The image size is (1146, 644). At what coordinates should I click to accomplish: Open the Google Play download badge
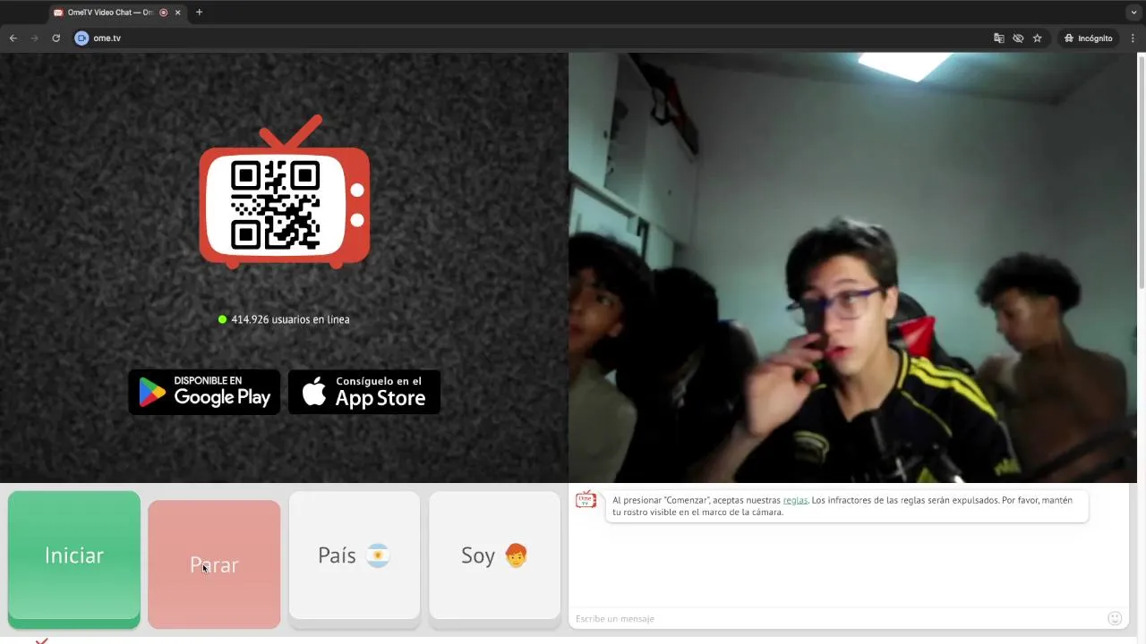(x=204, y=392)
